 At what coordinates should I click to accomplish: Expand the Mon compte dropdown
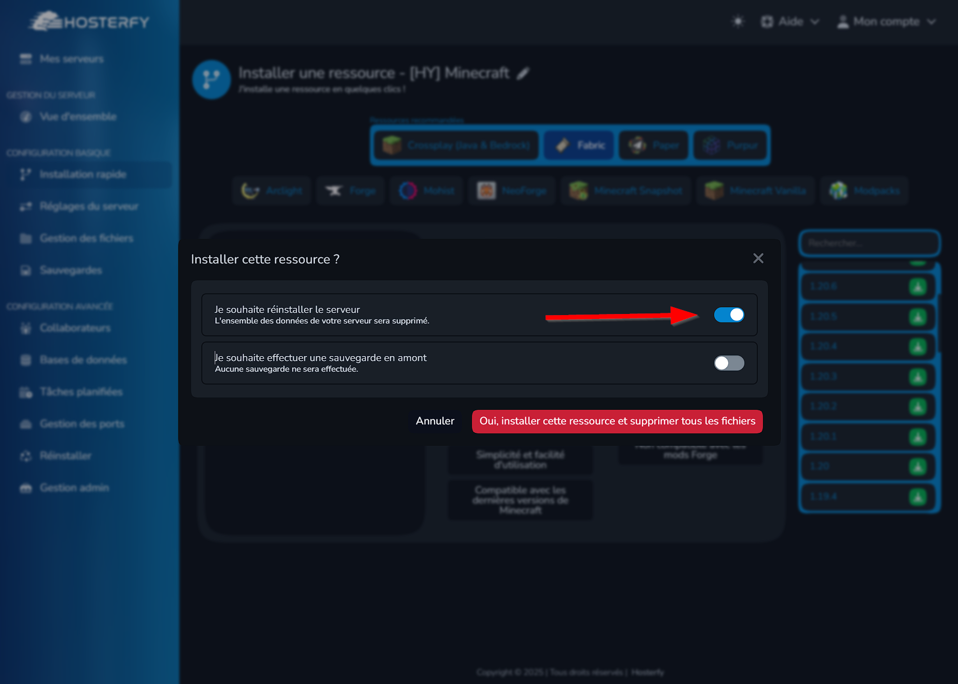pyautogui.click(x=886, y=21)
